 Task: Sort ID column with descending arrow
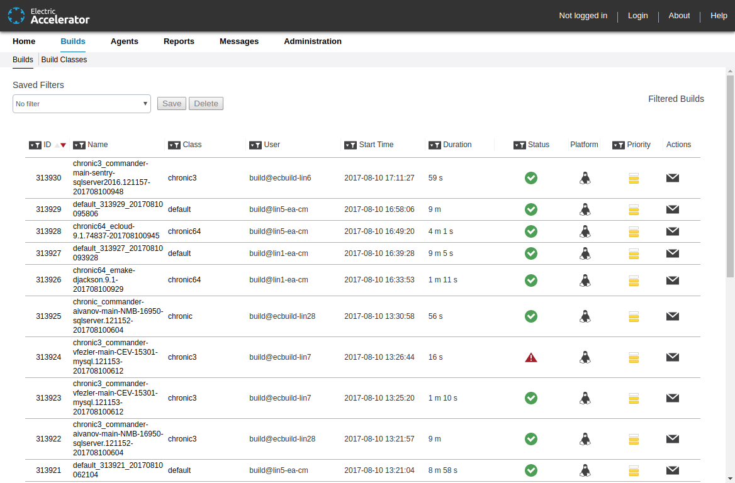pos(63,145)
